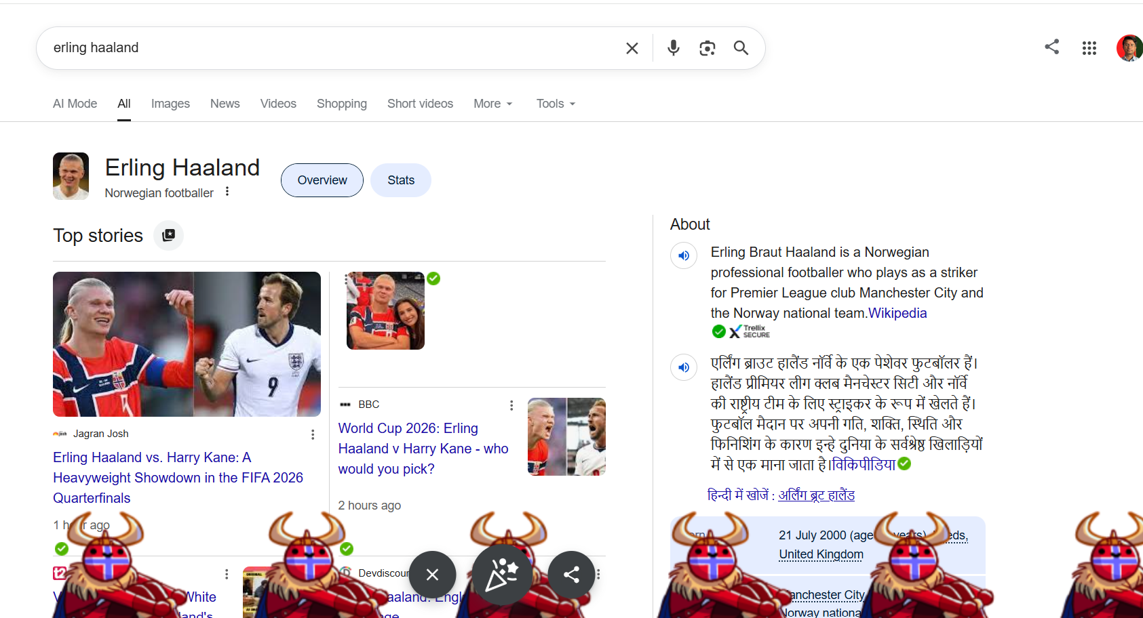Screen dimensions: 1143x618
Task: Click the magnifying glass search icon
Action: pyautogui.click(x=741, y=48)
